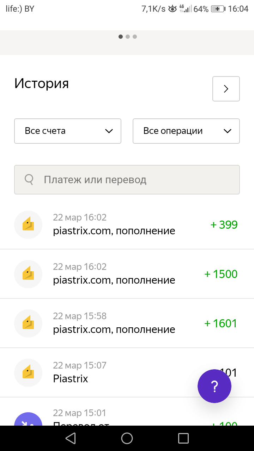Focus the "Платеж или перевод" search field
This screenshot has width=254, height=451.
(x=134, y=180)
